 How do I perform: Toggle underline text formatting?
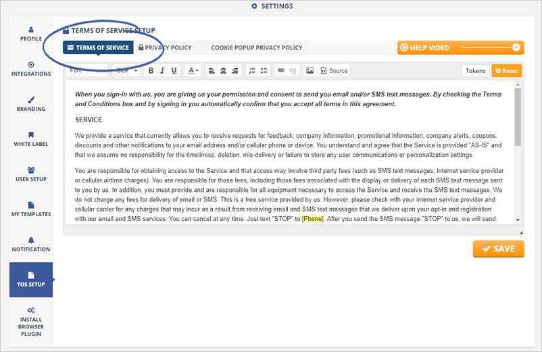(174, 71)
